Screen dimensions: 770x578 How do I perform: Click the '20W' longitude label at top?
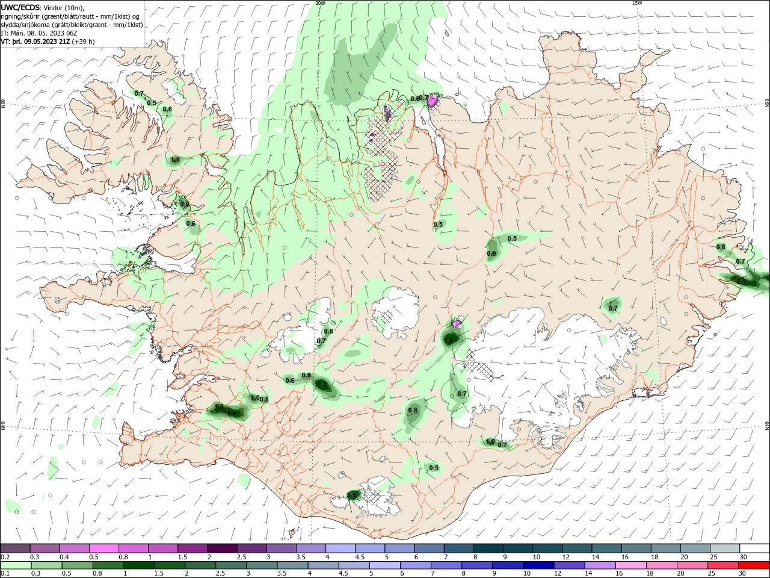coord(320,3)
